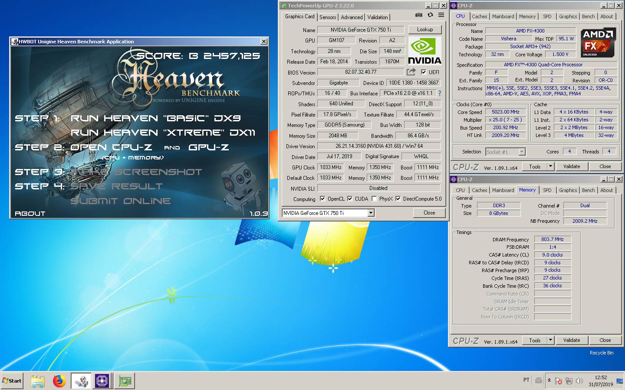
Task: Click Save Result in Heaven app
Action: (x=116, y=186)
